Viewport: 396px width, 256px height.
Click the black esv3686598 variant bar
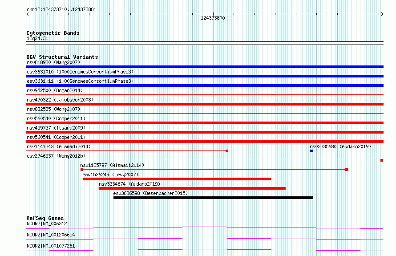[213, 198]
